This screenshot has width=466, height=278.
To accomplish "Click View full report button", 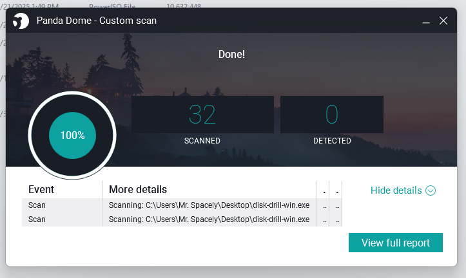I will click(x=396, y=243).
